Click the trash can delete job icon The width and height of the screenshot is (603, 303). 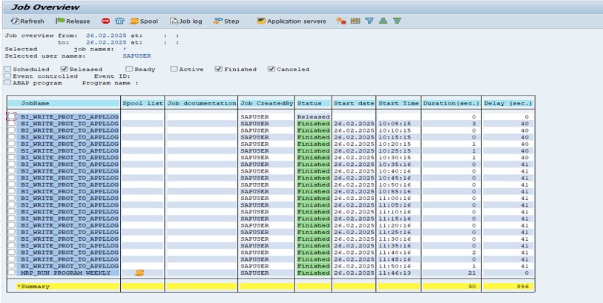point(120,21)
